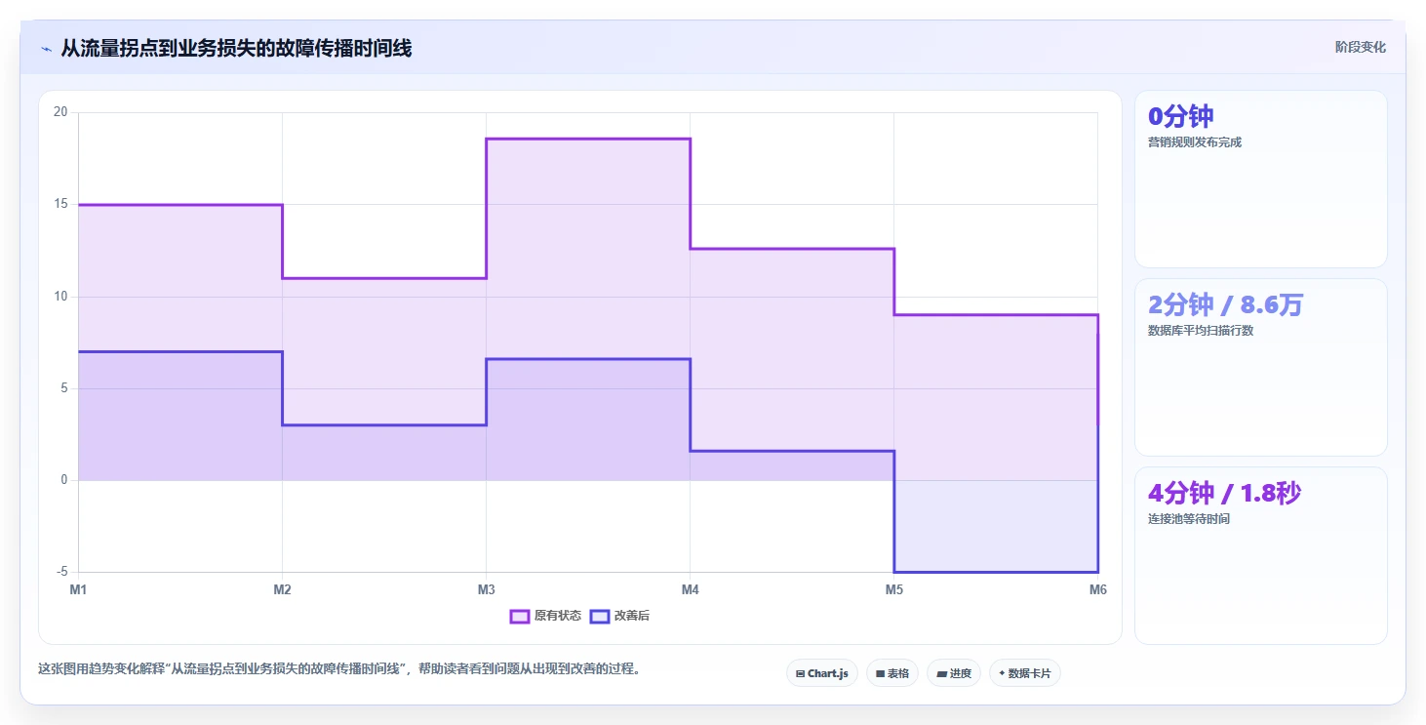Click the y-axis value 10
The width and height of the screenshot is (1426, 725).
pos(60,297)
